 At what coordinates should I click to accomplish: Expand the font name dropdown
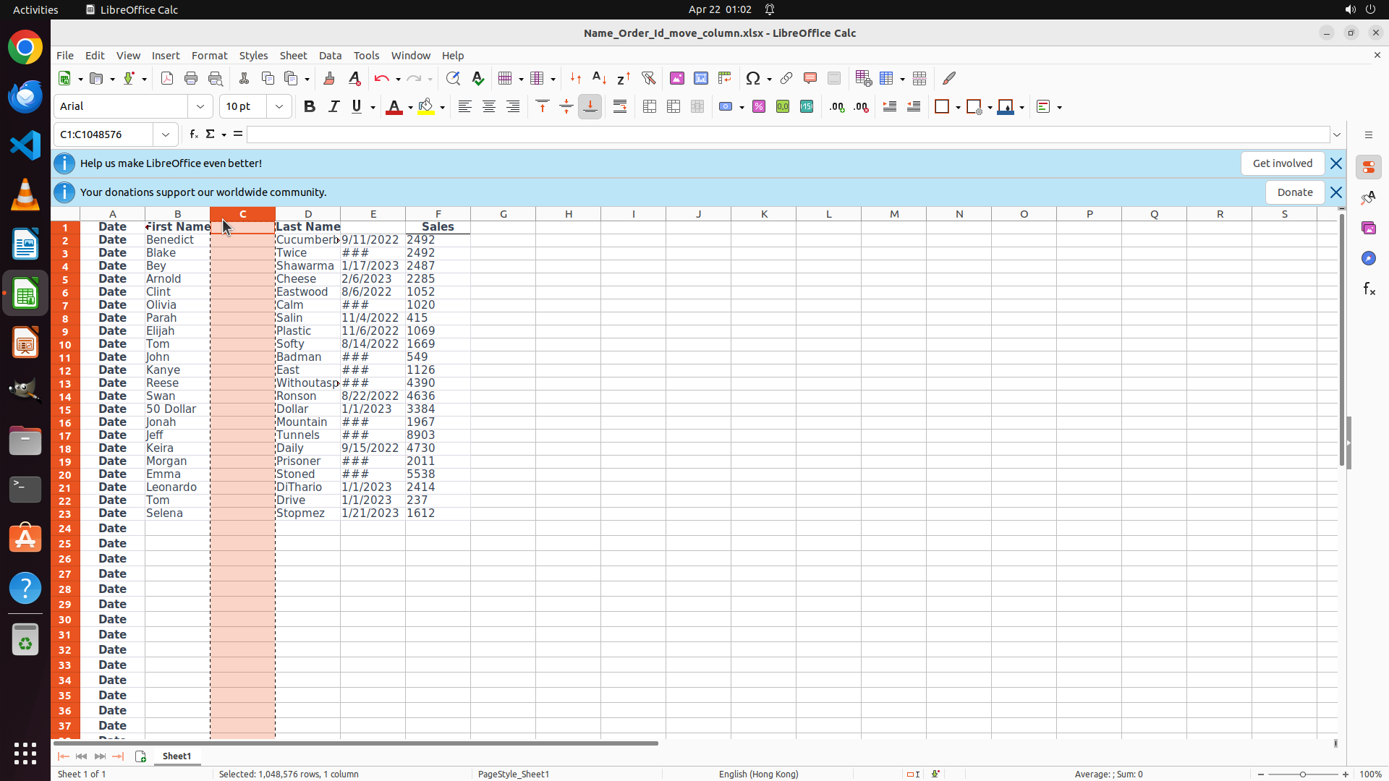coord(200,107)
